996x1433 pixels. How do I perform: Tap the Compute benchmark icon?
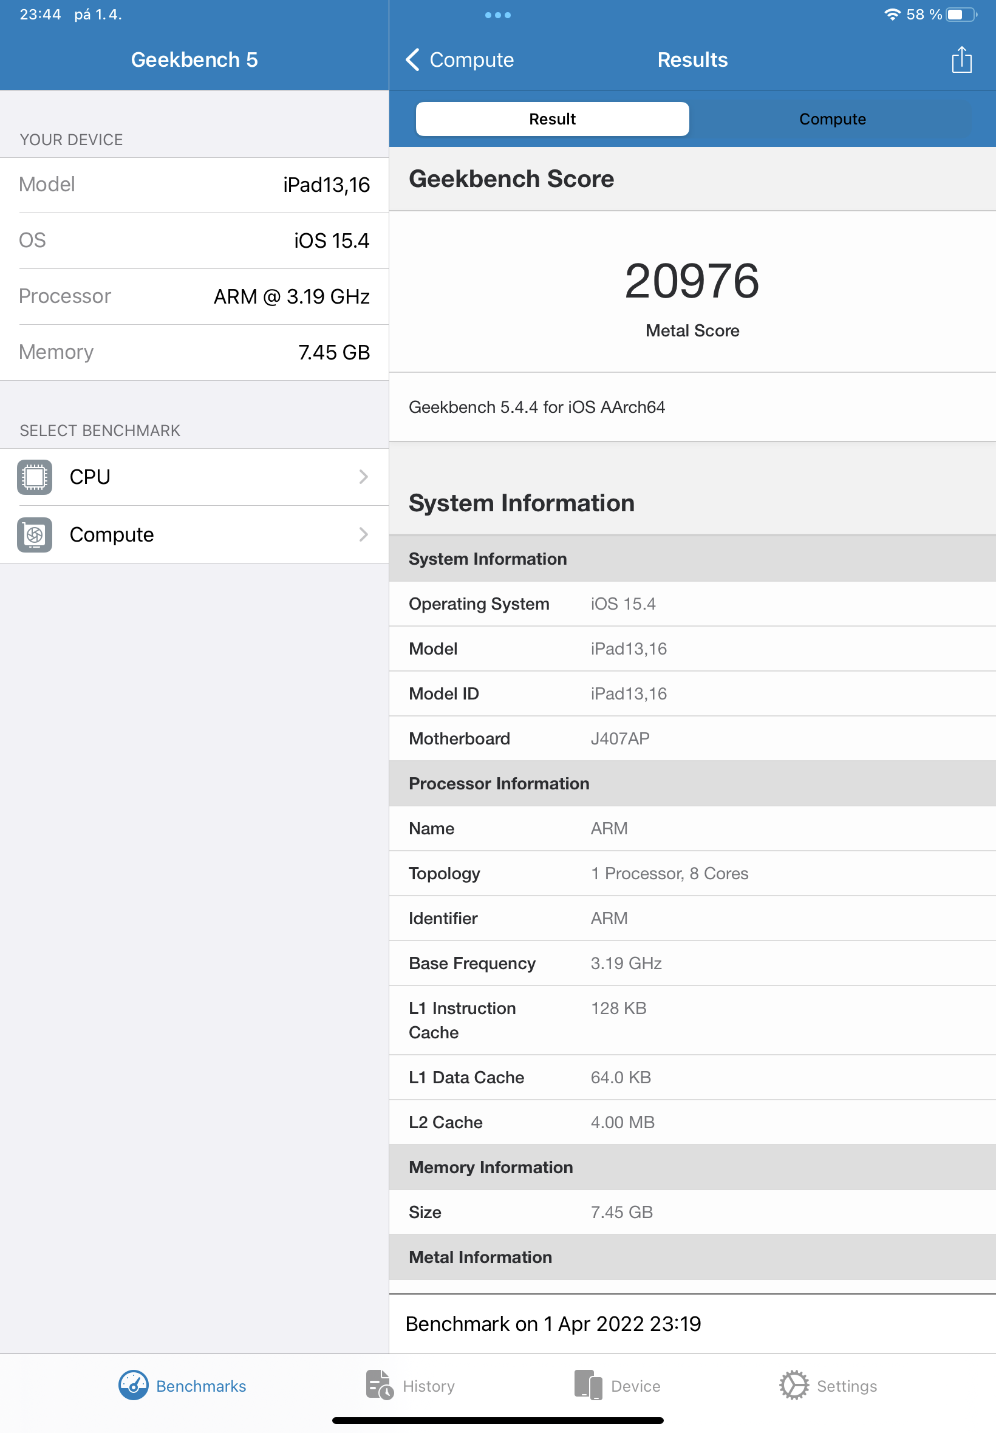(x=35, y=535)
